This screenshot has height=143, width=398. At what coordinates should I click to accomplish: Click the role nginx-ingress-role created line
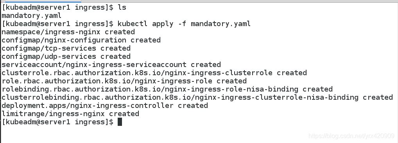pyautogui.click(x=124, y=81)
